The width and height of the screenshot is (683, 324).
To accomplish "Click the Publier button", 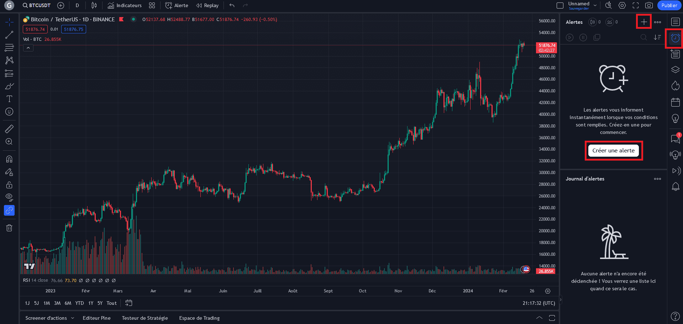I will tap(669, 5).
